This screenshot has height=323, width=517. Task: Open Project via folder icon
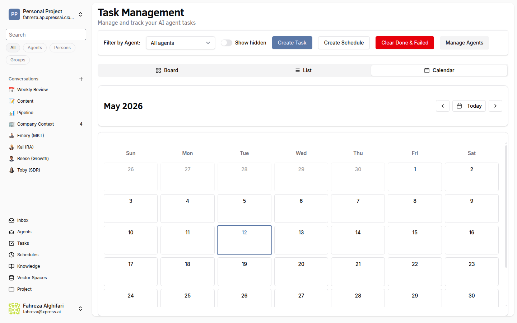point(11,289)
